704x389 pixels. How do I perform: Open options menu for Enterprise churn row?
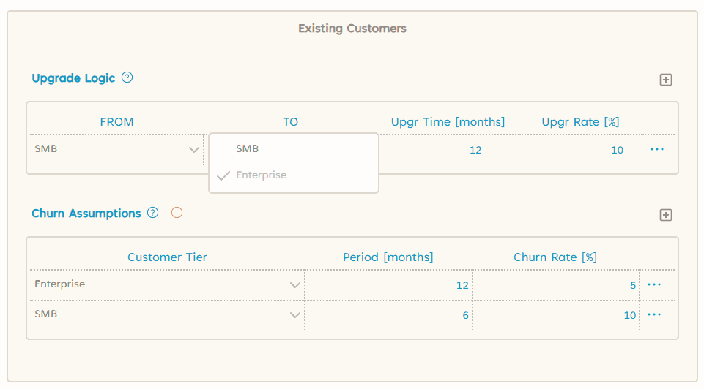654,284
